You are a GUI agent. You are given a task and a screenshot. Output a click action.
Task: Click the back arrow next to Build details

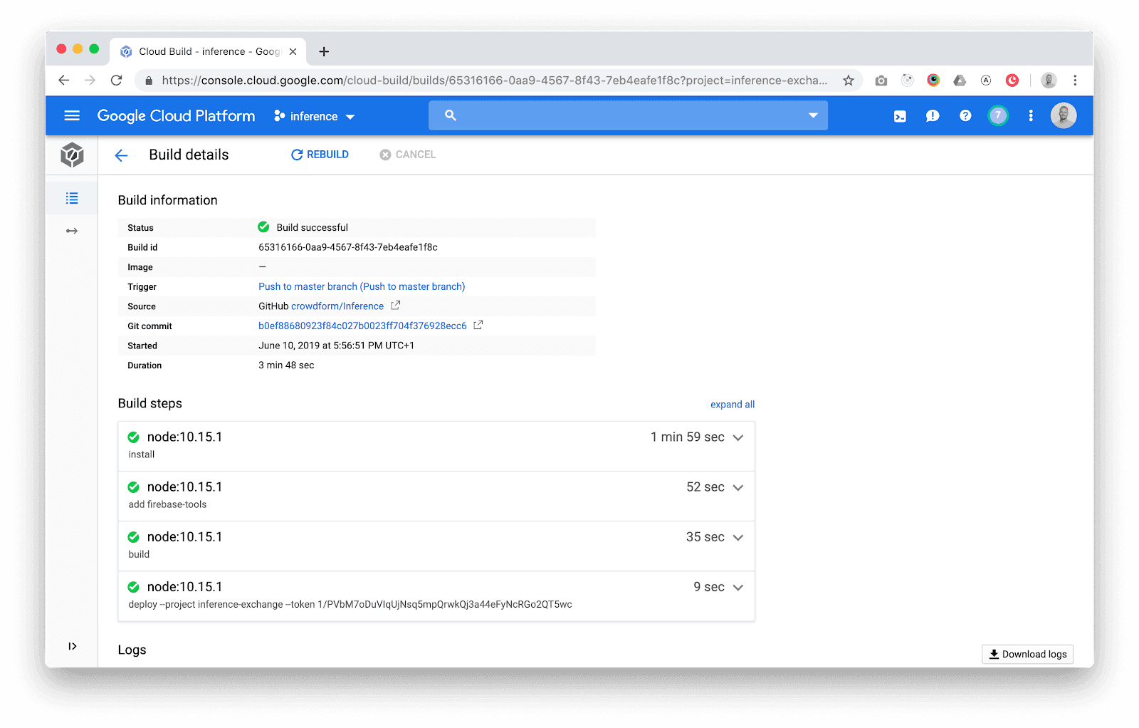(x=121, y=155)
